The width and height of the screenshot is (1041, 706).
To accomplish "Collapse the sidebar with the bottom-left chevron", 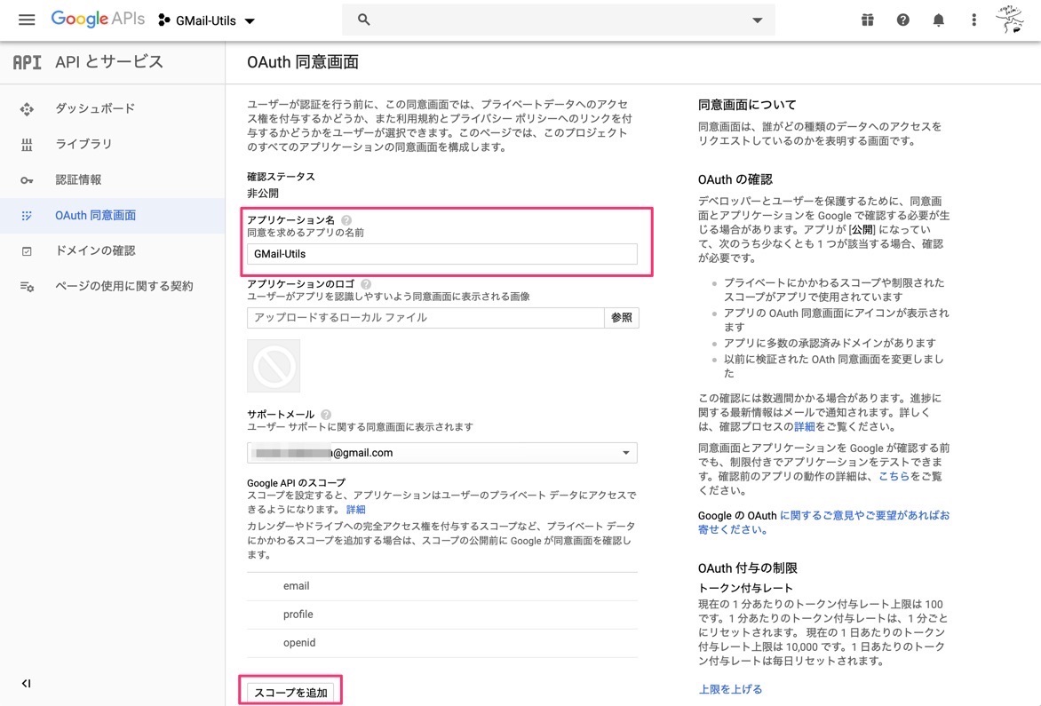I will click(x=26, y=684).
